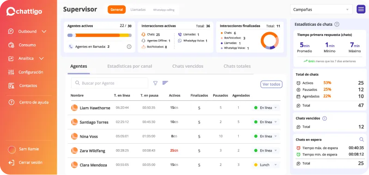Click the 53% Activos percentage
Viewport: 369px width, 175px height.
(327, 82)
